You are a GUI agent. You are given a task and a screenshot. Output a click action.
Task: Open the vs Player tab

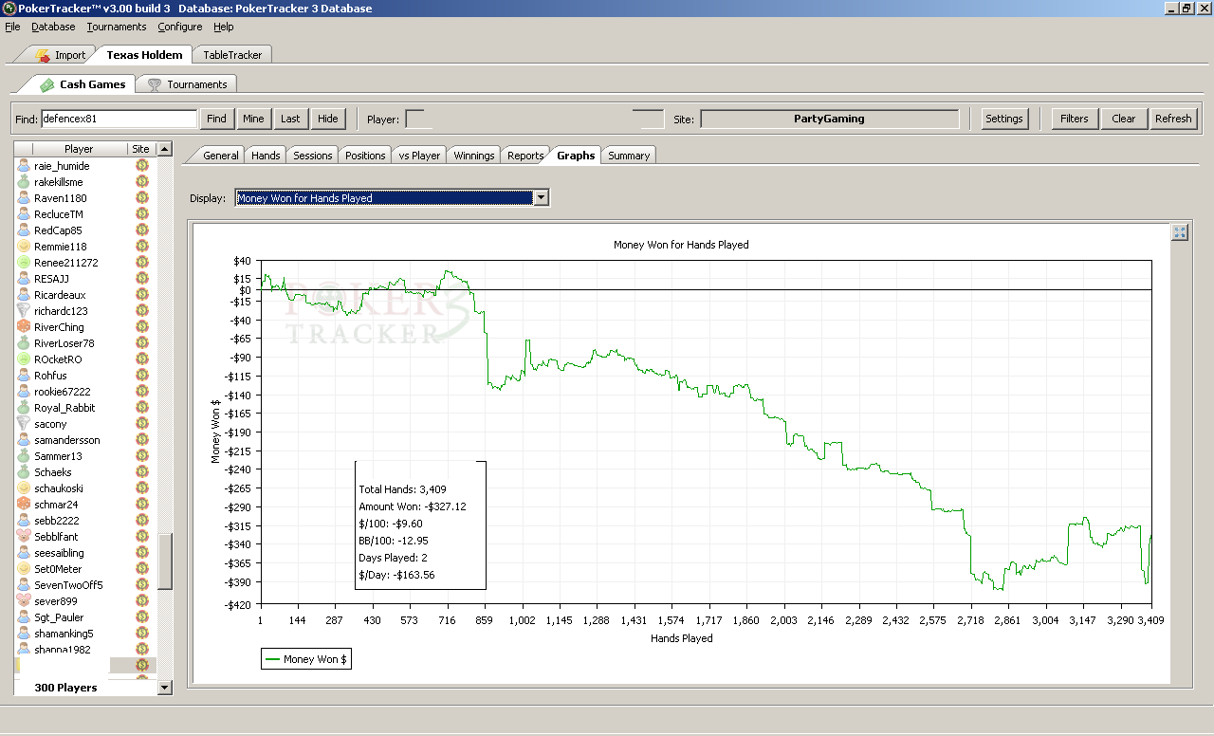tap(419, 156)
